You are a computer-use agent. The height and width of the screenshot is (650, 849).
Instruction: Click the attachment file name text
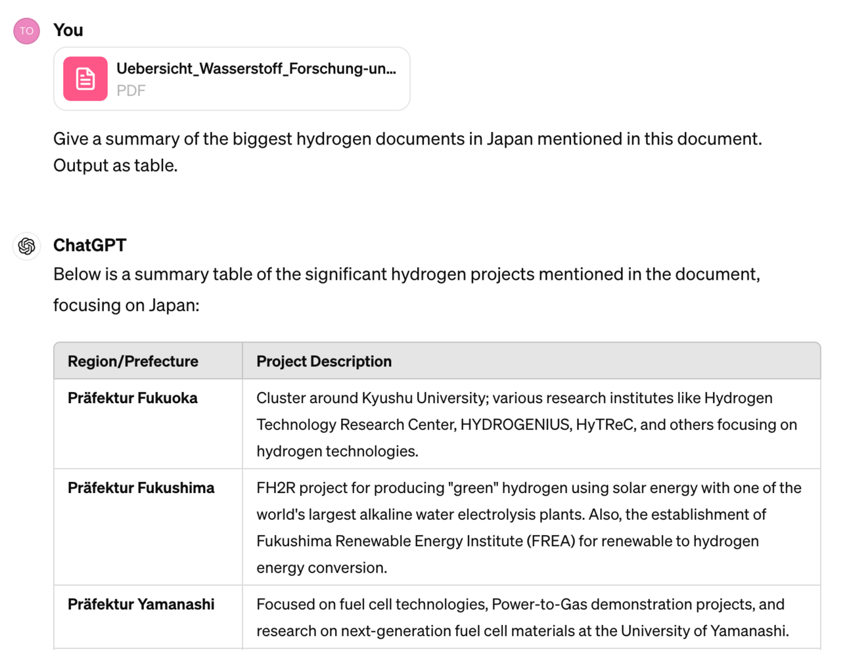[x=256, y=68]
